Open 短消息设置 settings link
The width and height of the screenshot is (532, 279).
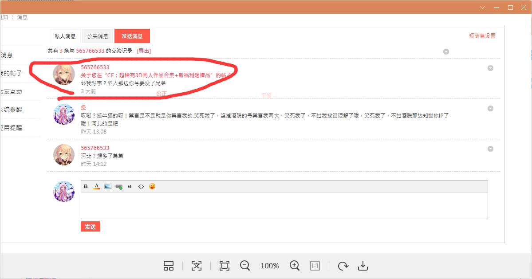[x=482, y=35]
